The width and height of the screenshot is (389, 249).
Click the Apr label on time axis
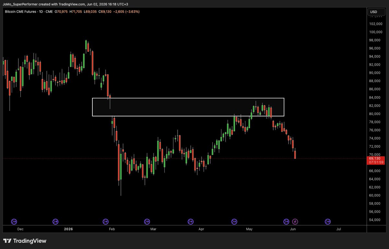coord(201,229)
